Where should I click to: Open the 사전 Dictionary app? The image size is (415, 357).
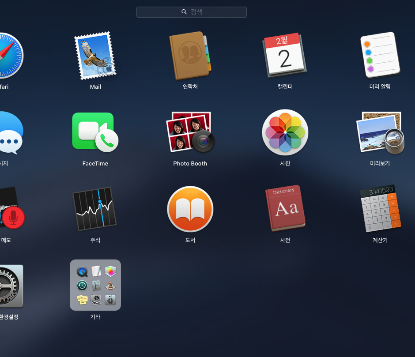(x=285, y=208)
